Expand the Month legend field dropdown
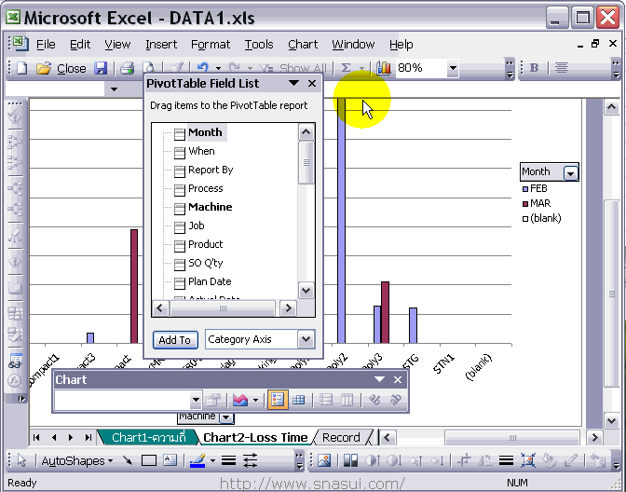This screenshot has height=492, width=626. [x=571, y=172]
